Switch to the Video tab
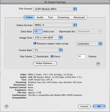 point(29,17)
